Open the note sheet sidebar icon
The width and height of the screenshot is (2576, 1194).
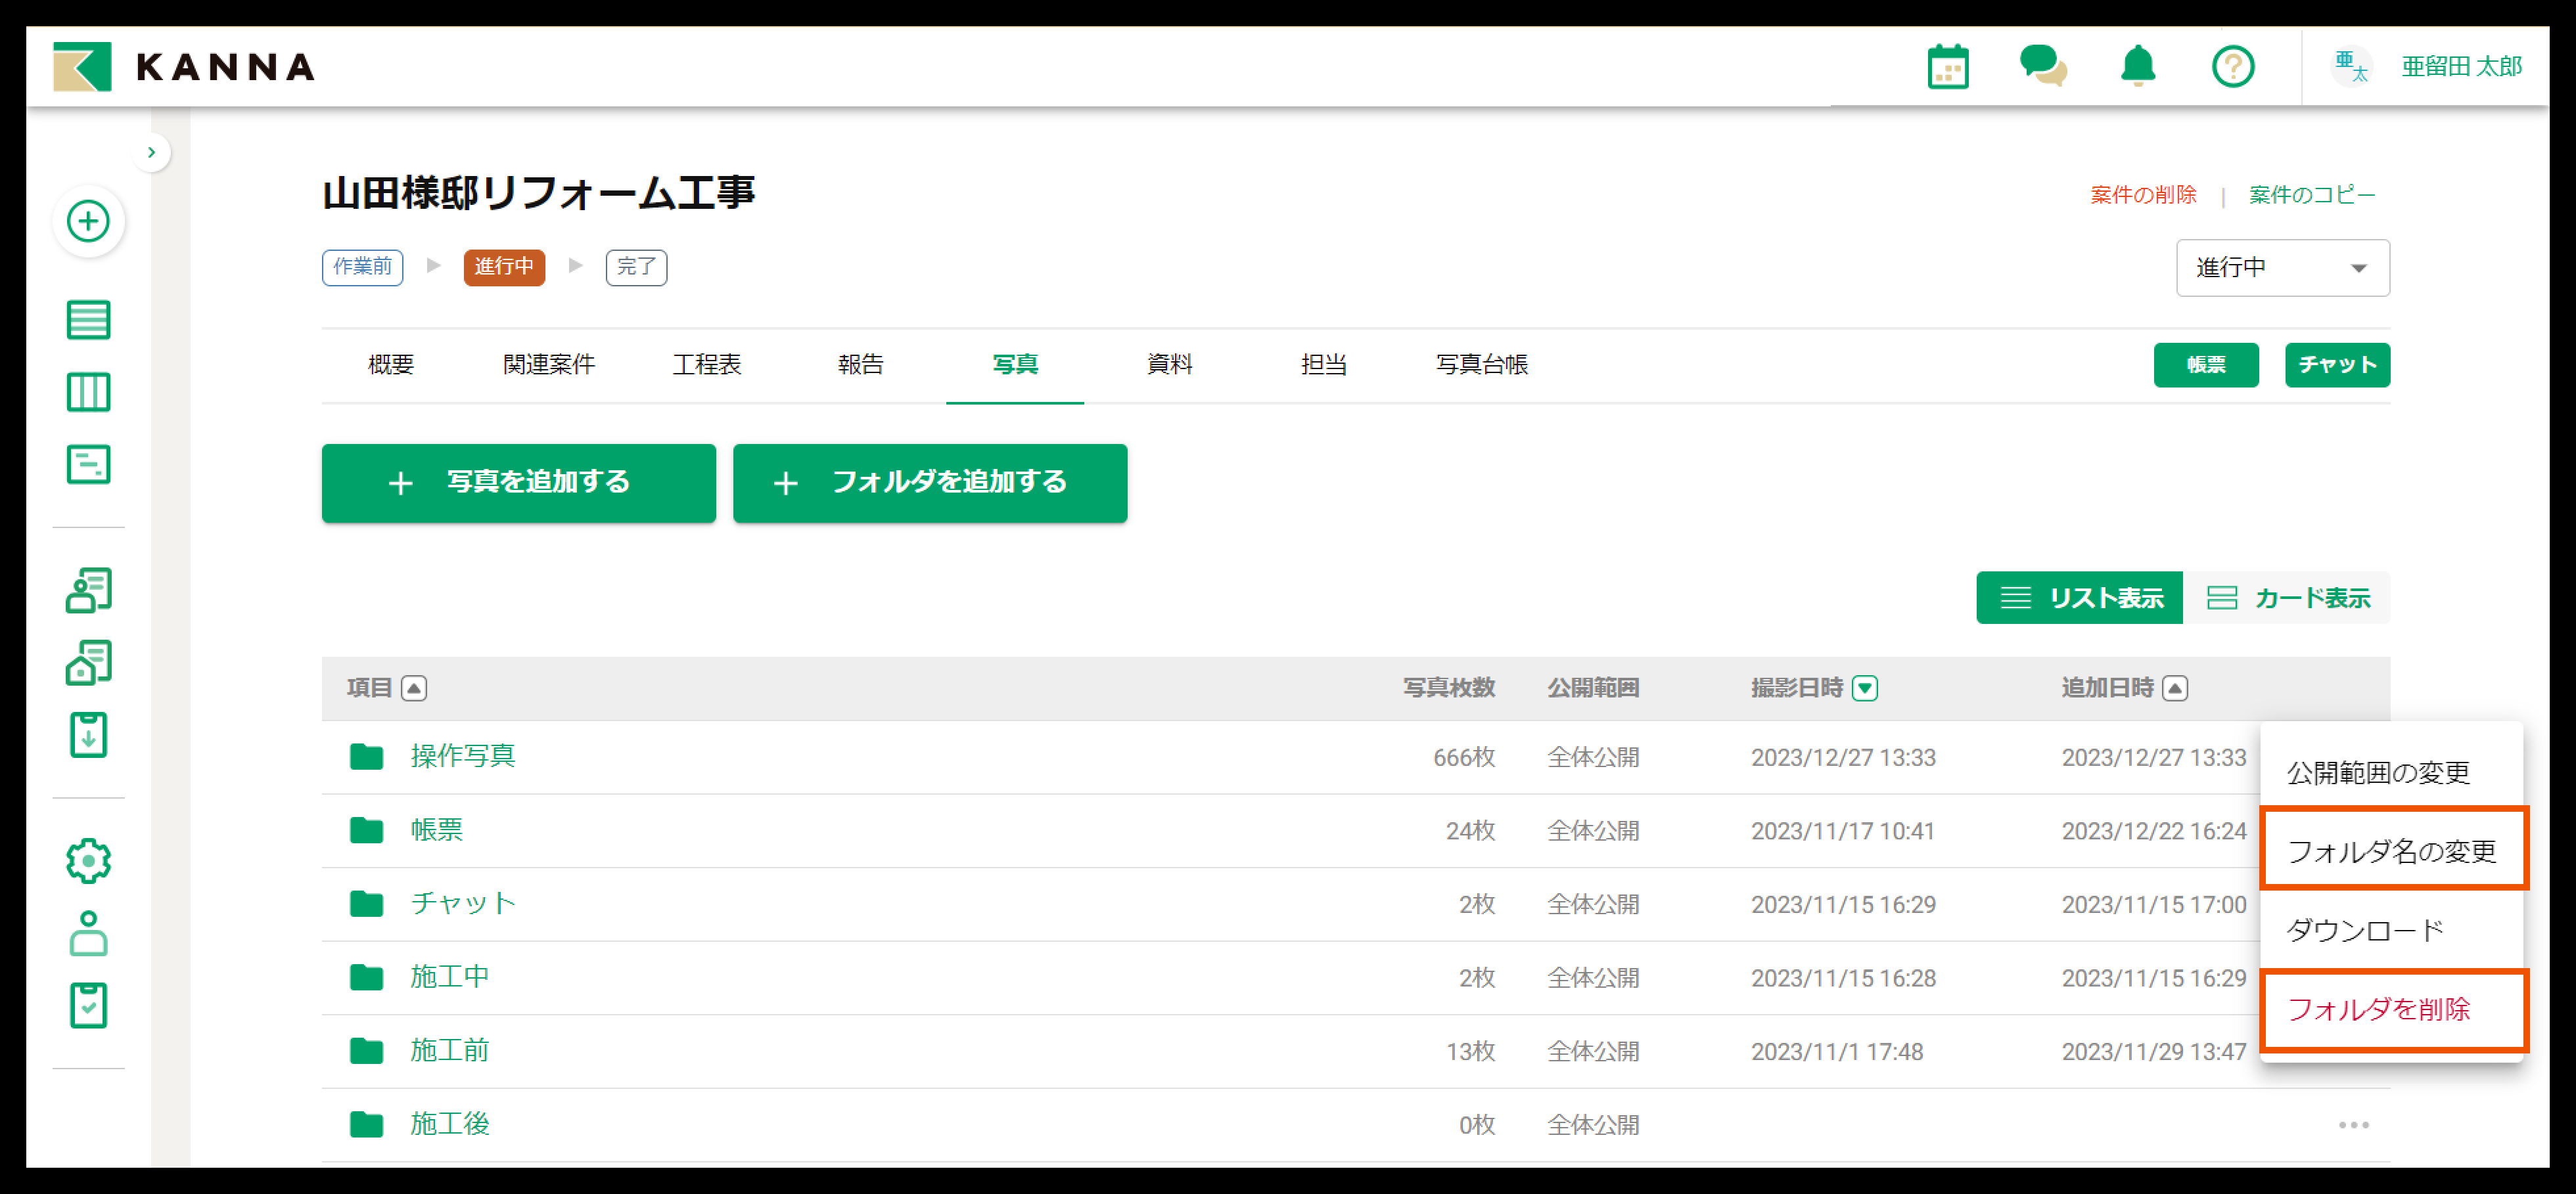click(x=88, y=464)
